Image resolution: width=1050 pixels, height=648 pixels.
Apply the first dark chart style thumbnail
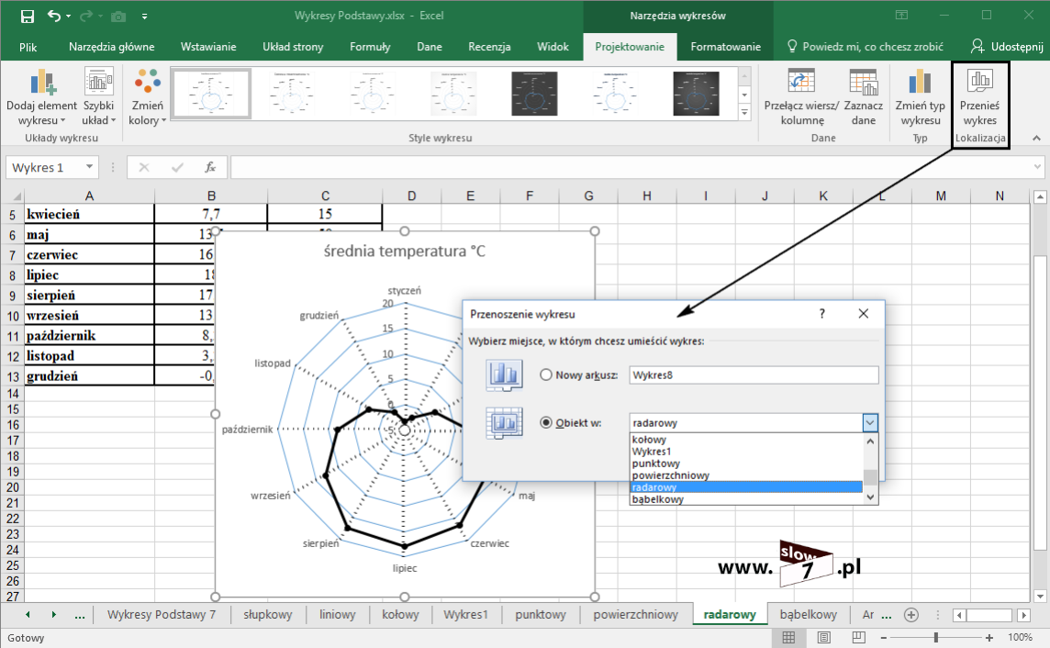(x=533, y=94)
